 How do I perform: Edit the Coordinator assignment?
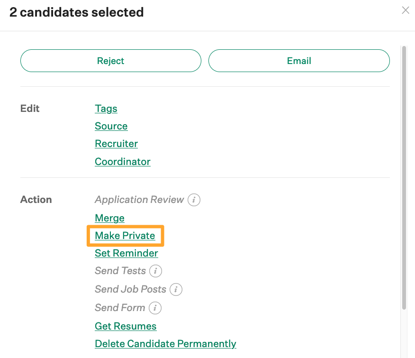tap(122, 162)
